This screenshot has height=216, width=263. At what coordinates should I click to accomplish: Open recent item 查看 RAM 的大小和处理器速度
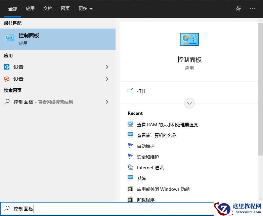pyautogui.click(x=167, y=125)
